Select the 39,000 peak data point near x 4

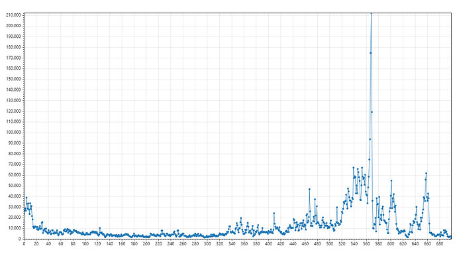click(26, 198)
